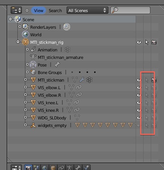Select the World globe icon

26,34
